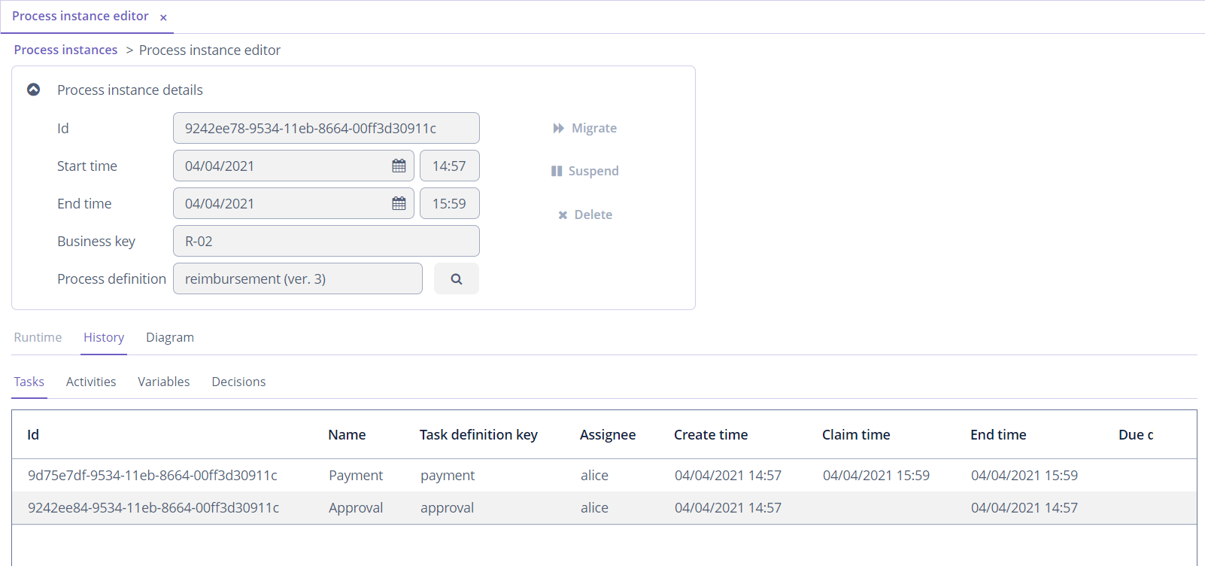Click the payment task definition key cell
Image resolution: width=1205 pixels, height=566 pixels.
pos(448,475)
